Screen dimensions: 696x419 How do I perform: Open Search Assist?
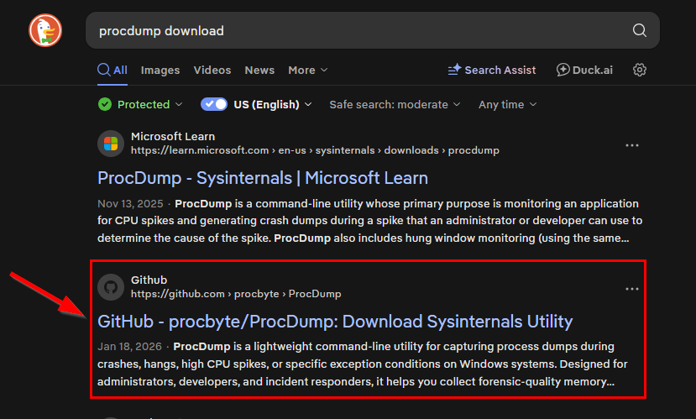[492, 70]
